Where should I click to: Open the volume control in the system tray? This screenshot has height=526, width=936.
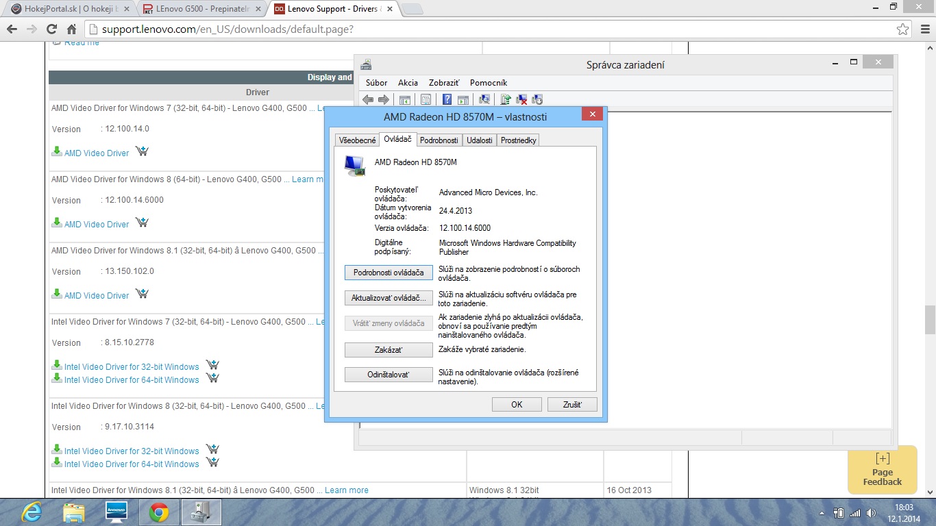click(x=871, y=512)
